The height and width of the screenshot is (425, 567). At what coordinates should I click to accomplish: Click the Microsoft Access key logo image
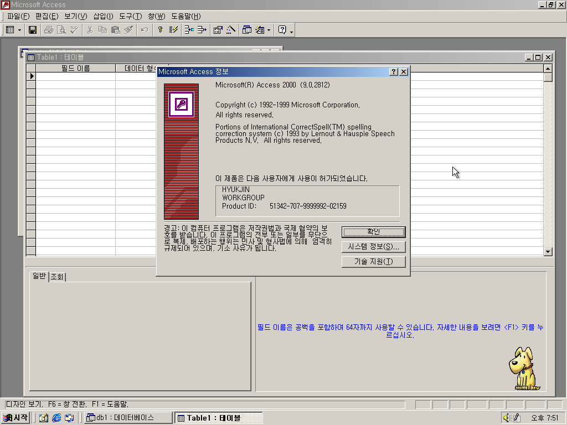tap(181, 104)
